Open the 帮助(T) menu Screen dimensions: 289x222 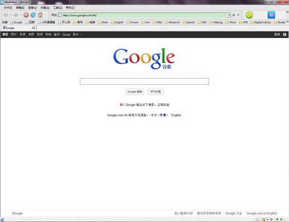coord(70,8)
